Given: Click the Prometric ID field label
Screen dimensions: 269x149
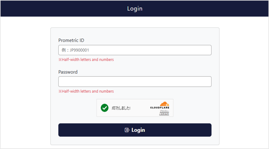Looking at the screenshot, I should (71, 40).
